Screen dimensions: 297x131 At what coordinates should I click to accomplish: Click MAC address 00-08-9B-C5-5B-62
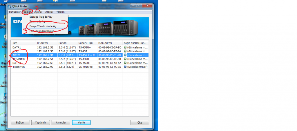pos(110,63)
